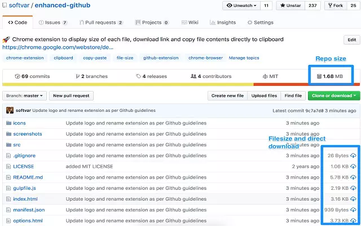361x226 pixels.
Task: Open the screenshots folder
Action: coord(28,134)
